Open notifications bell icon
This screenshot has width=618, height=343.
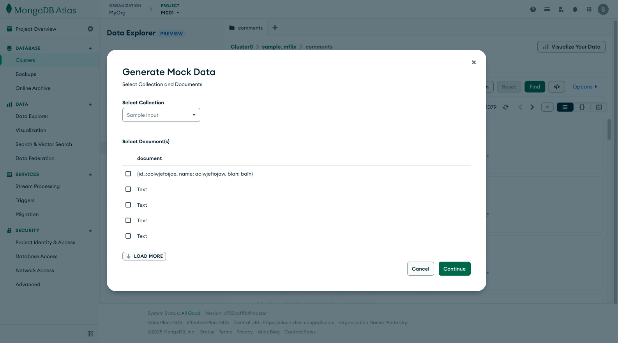pos(575,9)
